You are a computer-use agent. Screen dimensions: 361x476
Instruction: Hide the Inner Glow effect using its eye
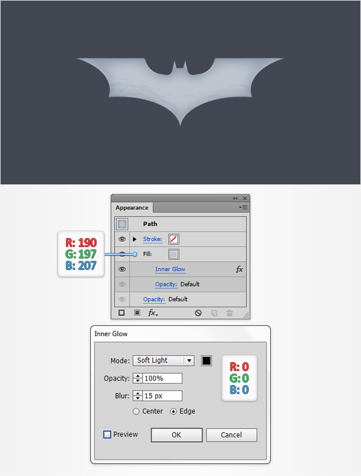(x=122, y=269)
